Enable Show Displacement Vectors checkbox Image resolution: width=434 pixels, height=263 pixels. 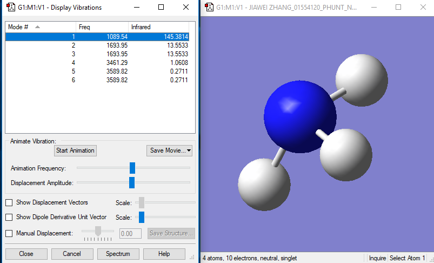pos(9,202)
